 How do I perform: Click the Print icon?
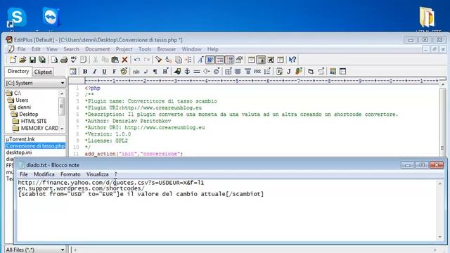pyautogui.click(x=64, y=60)
